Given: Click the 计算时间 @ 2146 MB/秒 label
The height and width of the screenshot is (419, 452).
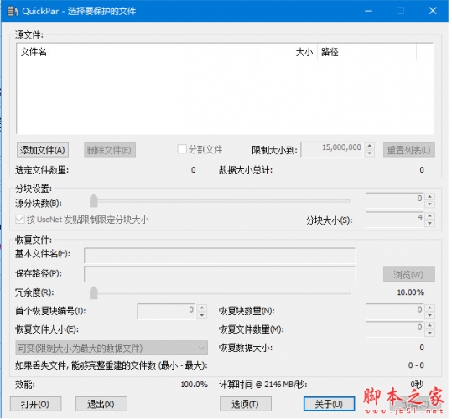Looking at the screenshot, I should point(263,385).
